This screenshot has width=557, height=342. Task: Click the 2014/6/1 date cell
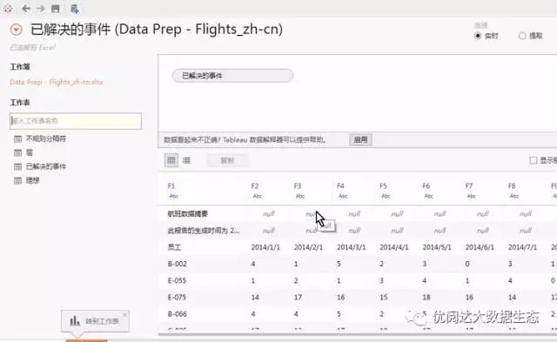point(480,247)
